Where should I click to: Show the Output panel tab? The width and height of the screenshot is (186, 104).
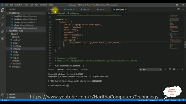(51, 69)
